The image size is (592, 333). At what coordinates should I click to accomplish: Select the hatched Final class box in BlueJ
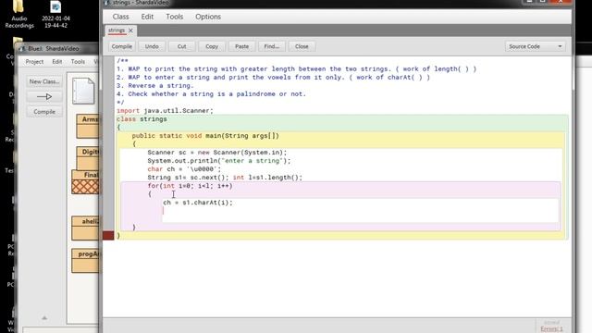85,182
